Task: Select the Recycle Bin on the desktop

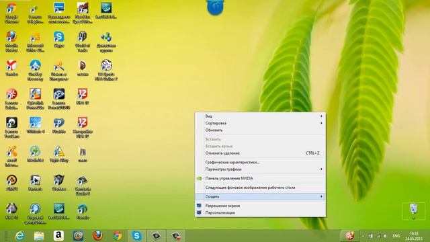Action: click(x=414, y=210)
